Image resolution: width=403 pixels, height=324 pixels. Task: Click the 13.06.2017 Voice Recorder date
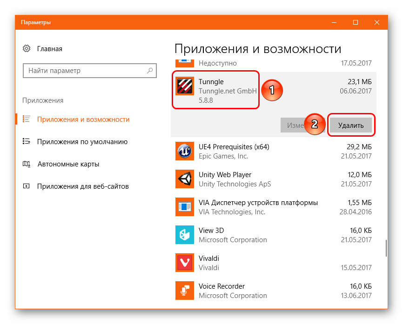[356, 295]
